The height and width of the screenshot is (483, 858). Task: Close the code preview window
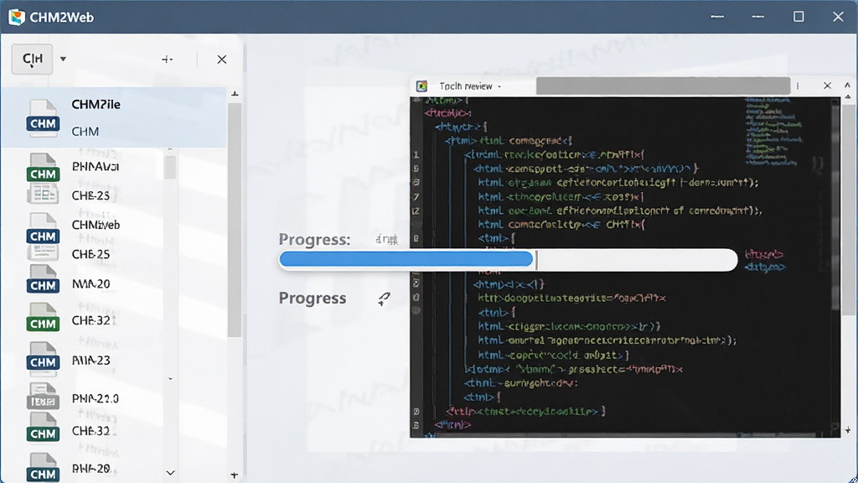point(827,86)
